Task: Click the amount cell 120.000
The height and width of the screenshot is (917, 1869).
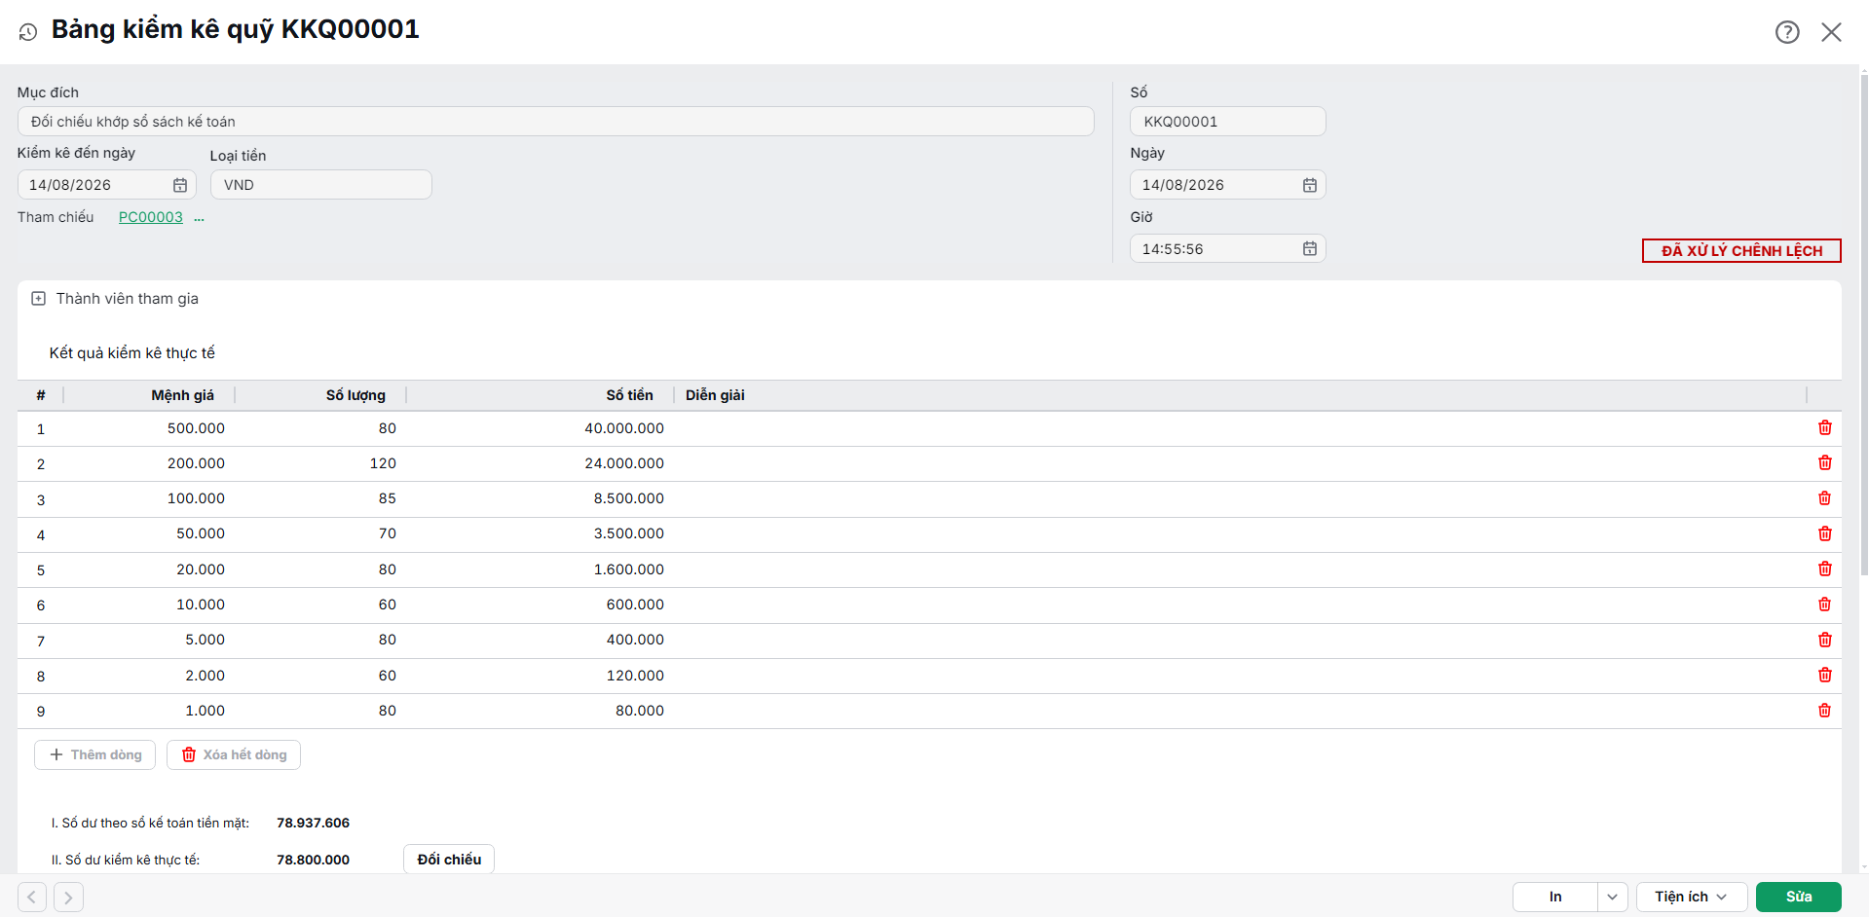Action: (635, 676)
